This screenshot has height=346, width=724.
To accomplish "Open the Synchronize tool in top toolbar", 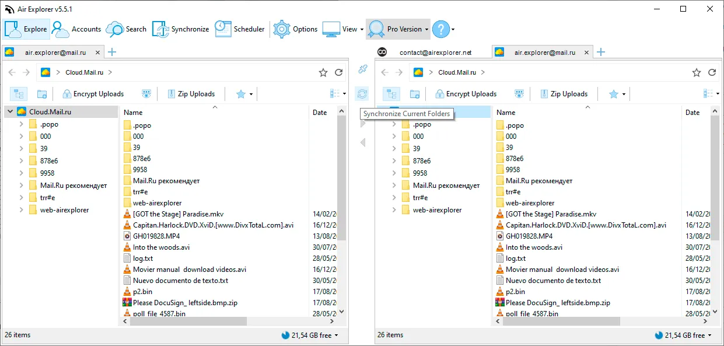I will 181,29.
